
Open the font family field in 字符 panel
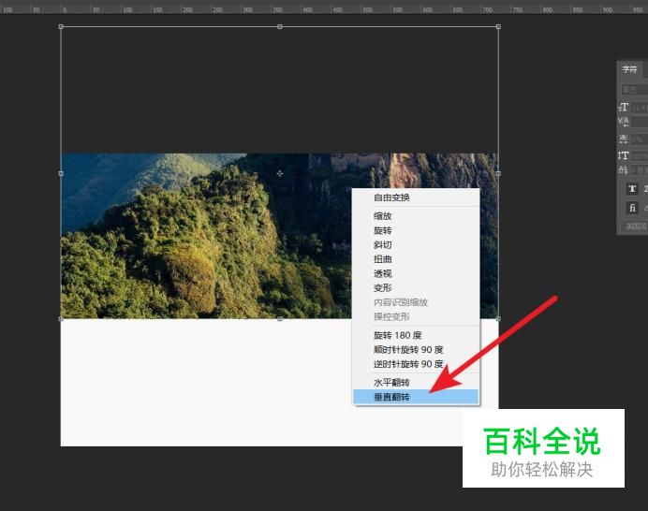point(635,90)
